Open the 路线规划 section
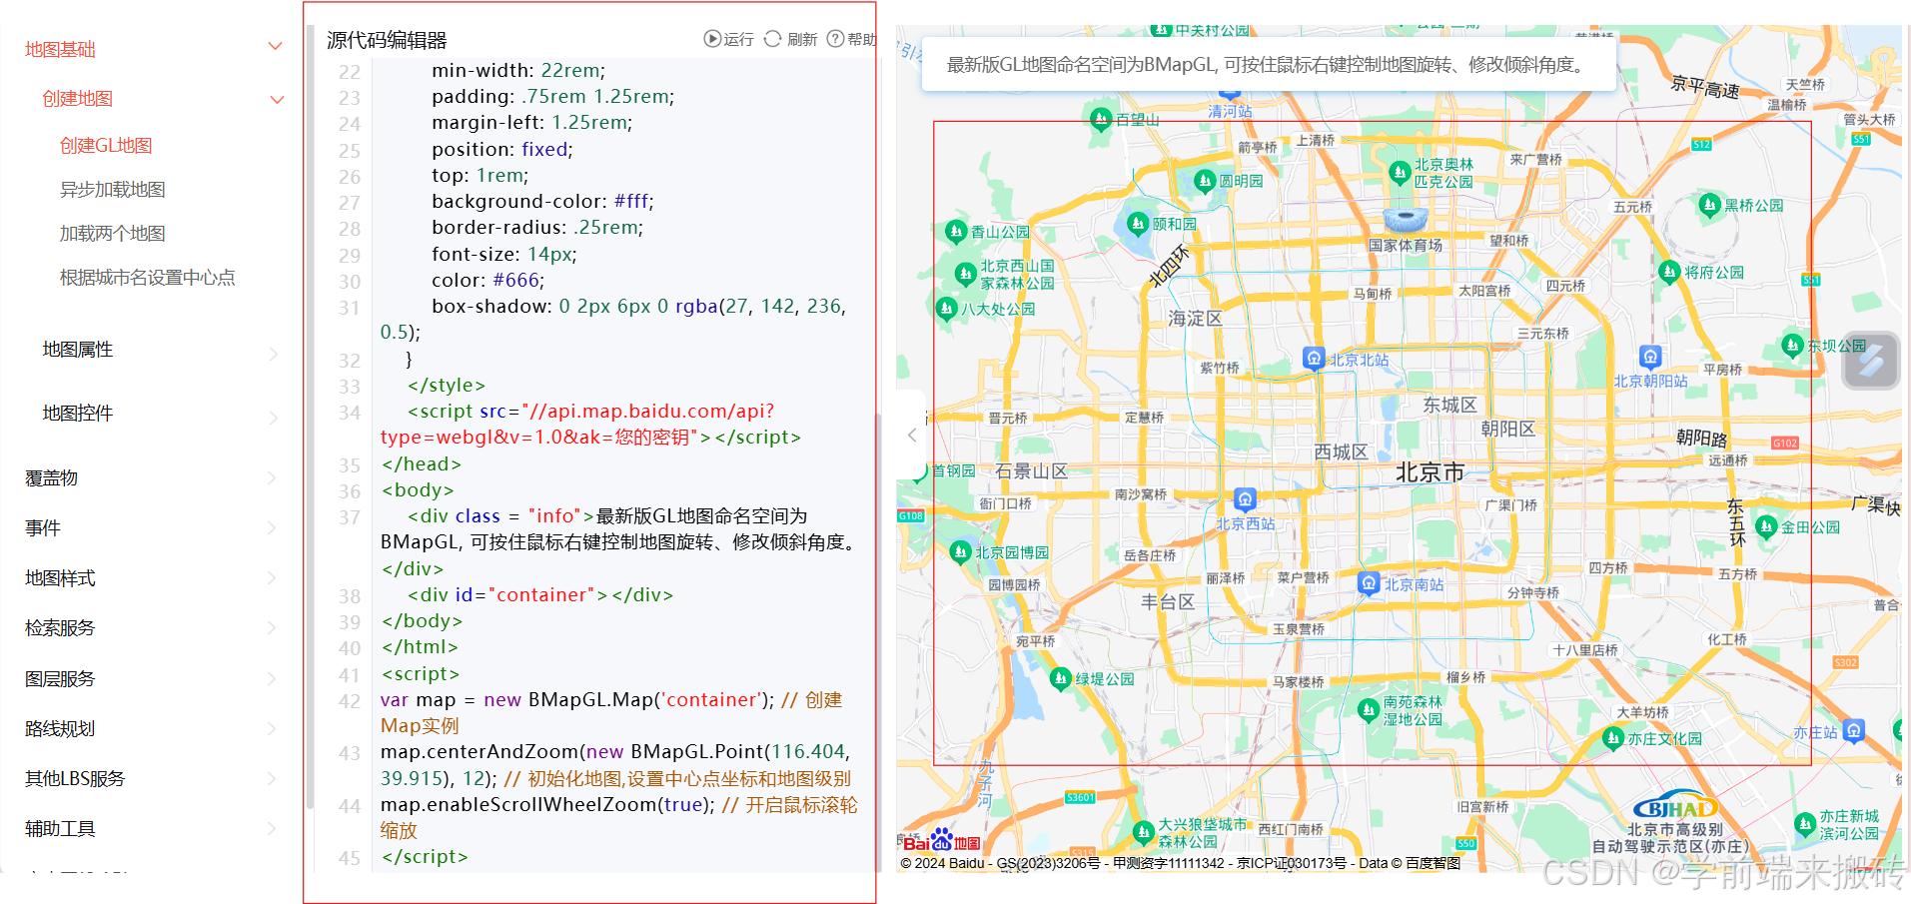 point(60,729)
